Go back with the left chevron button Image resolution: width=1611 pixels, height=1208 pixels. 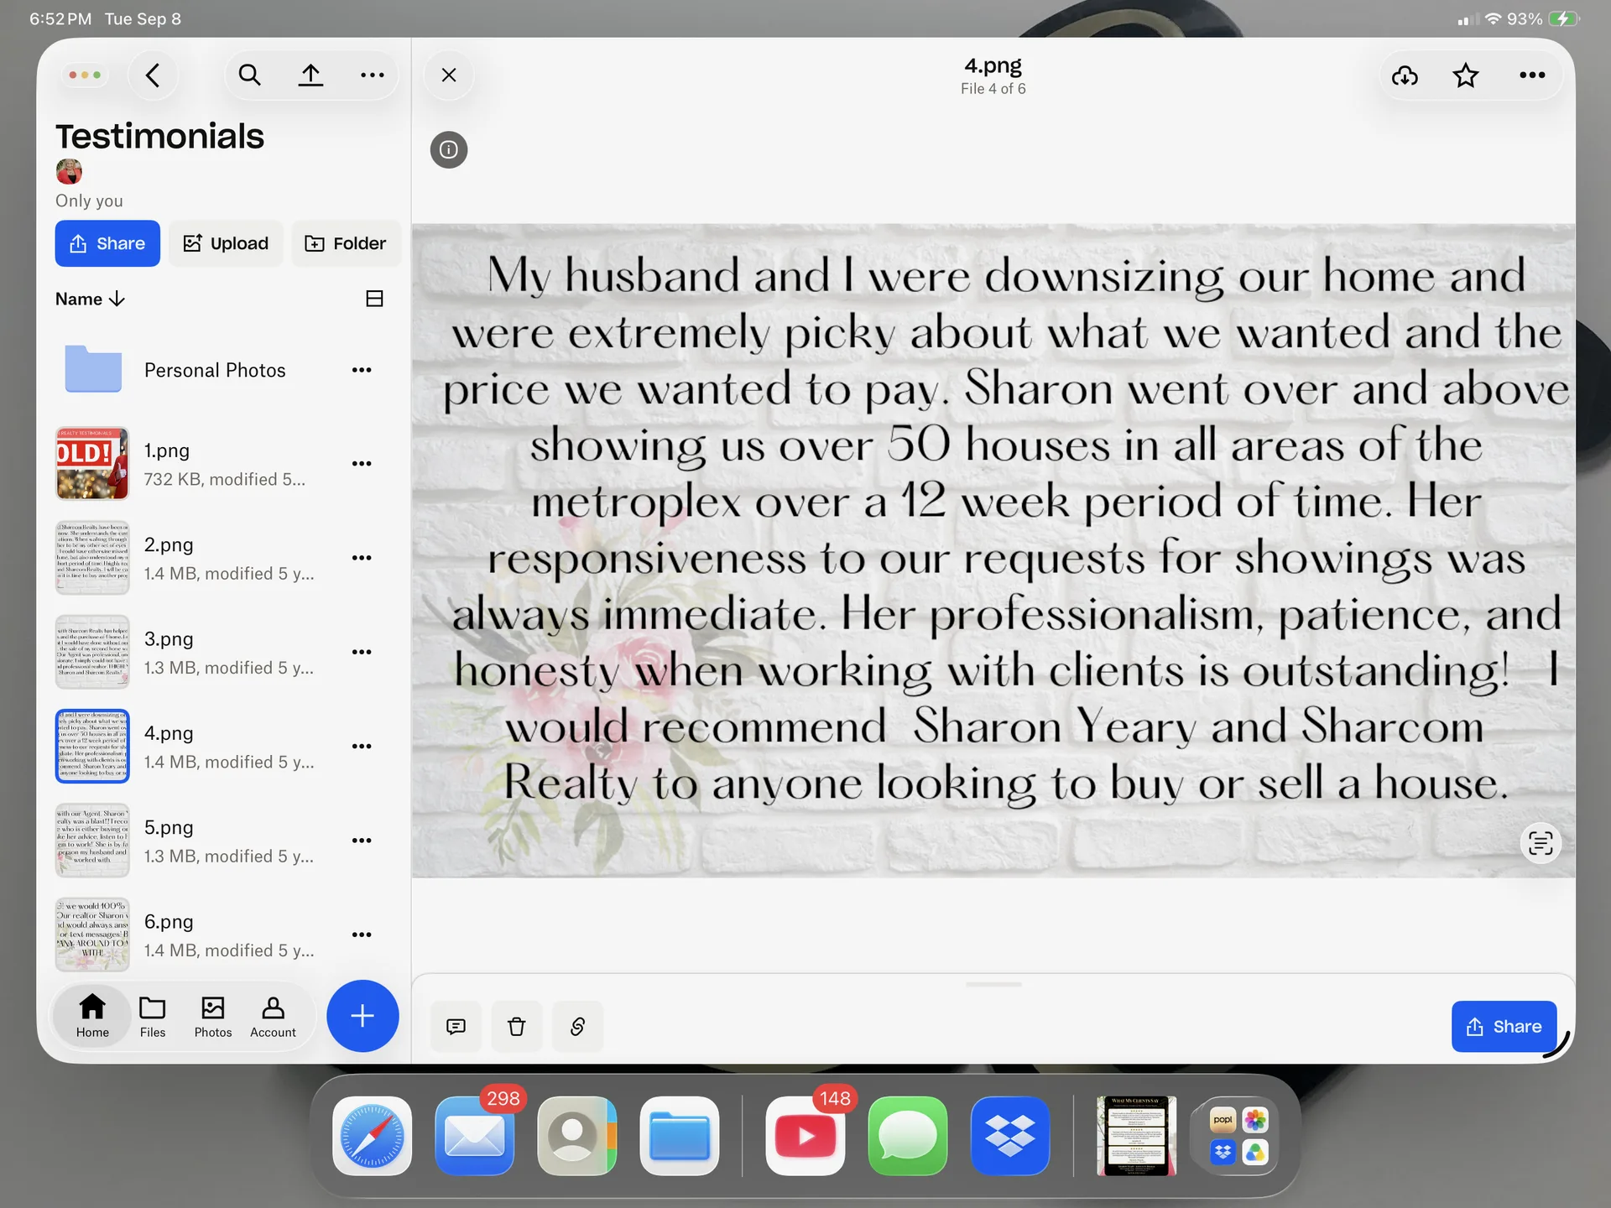[x=153, y=75]
